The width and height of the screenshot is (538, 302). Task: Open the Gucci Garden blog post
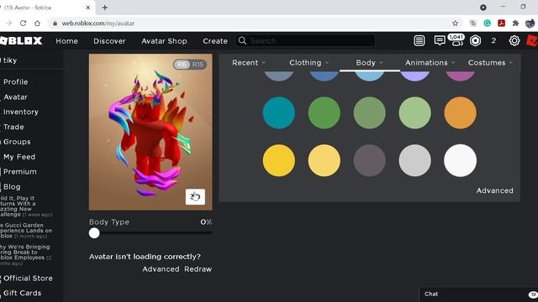pyautogui.click(x=26, y=231)
